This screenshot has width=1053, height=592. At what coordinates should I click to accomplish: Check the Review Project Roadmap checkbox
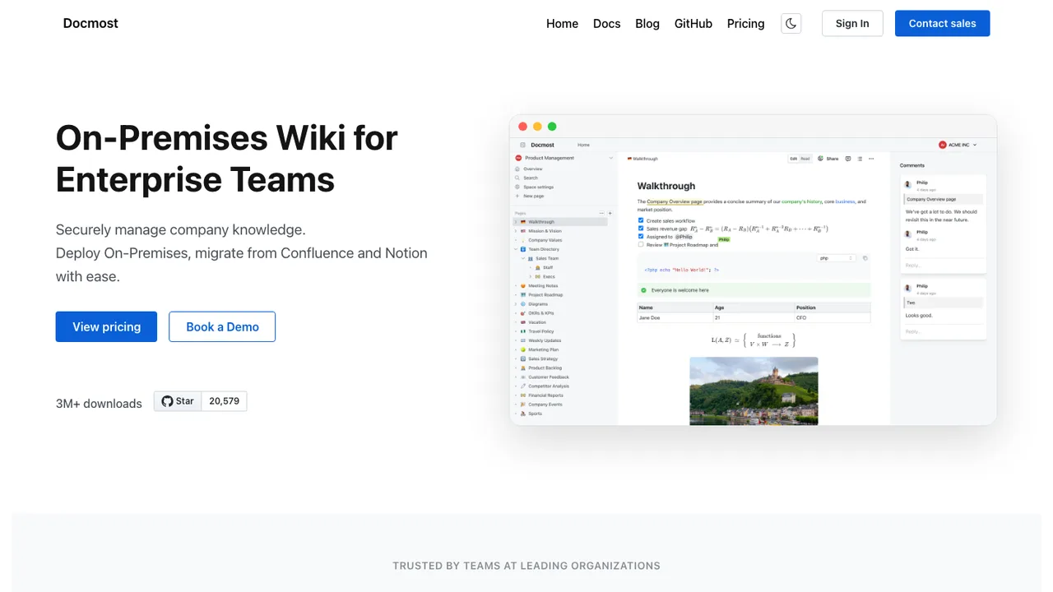click(x=641, y=244)
